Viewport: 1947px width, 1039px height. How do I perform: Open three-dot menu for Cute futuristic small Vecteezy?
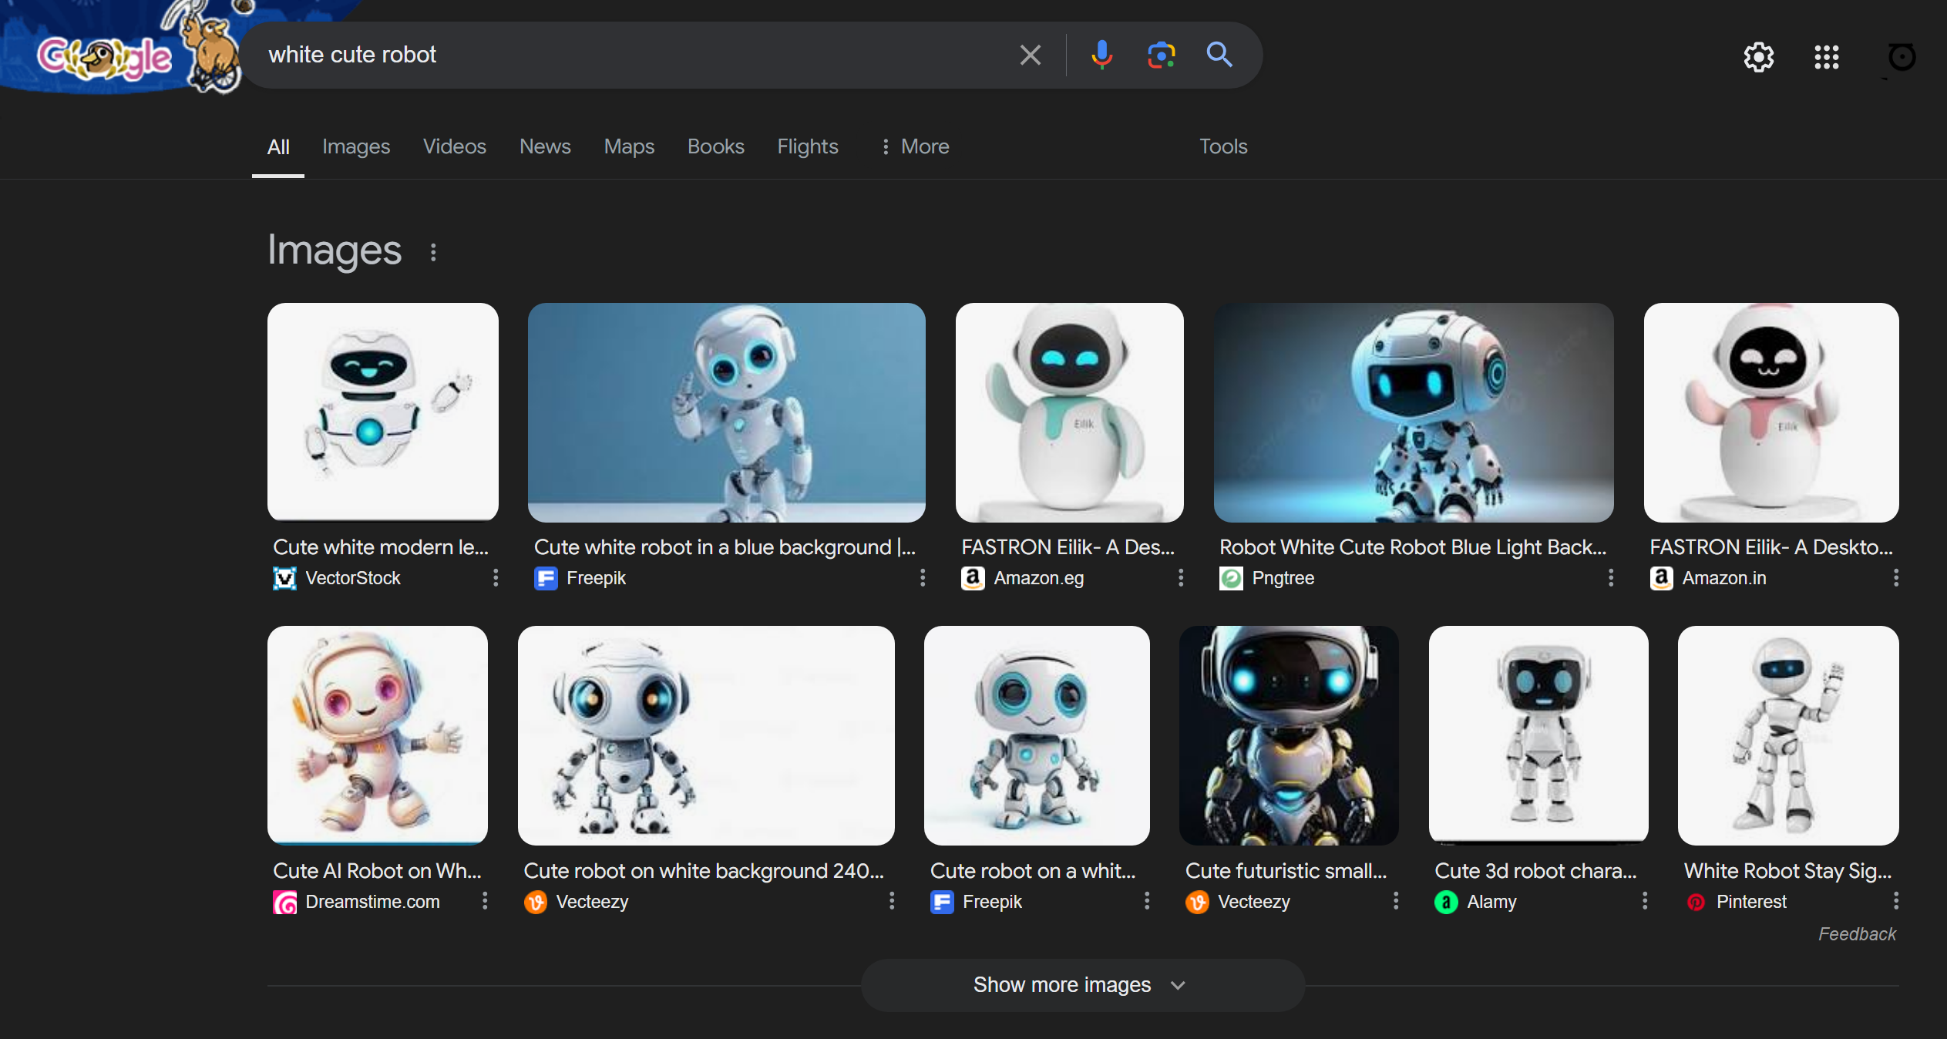(1396, 901)
